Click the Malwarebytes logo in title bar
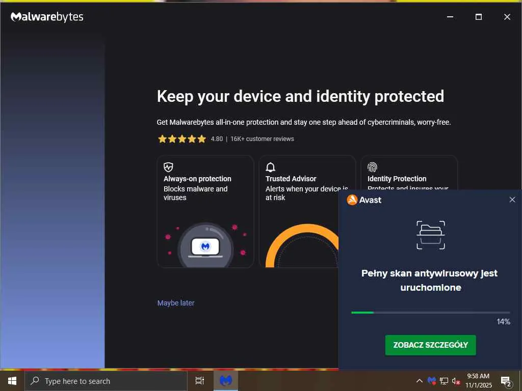The height and width of the screenshot is (391, 522). 47,17
